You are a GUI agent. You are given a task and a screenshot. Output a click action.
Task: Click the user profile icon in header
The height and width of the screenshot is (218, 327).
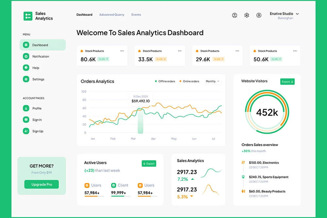234,15
